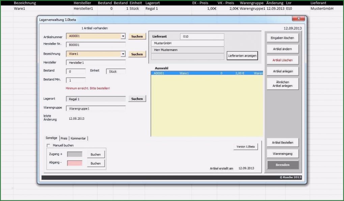Click Ähnlichen Artikel anlegen button
Screen dimensions: 344x201
coord(282,84)
